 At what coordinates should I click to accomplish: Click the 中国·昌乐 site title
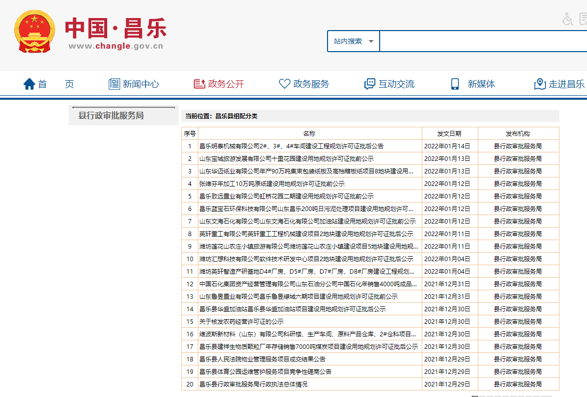[x=116, y=29]
